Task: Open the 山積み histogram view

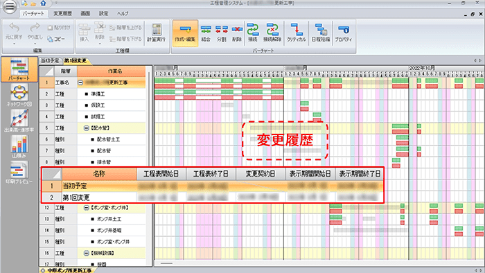Action: 19,147
